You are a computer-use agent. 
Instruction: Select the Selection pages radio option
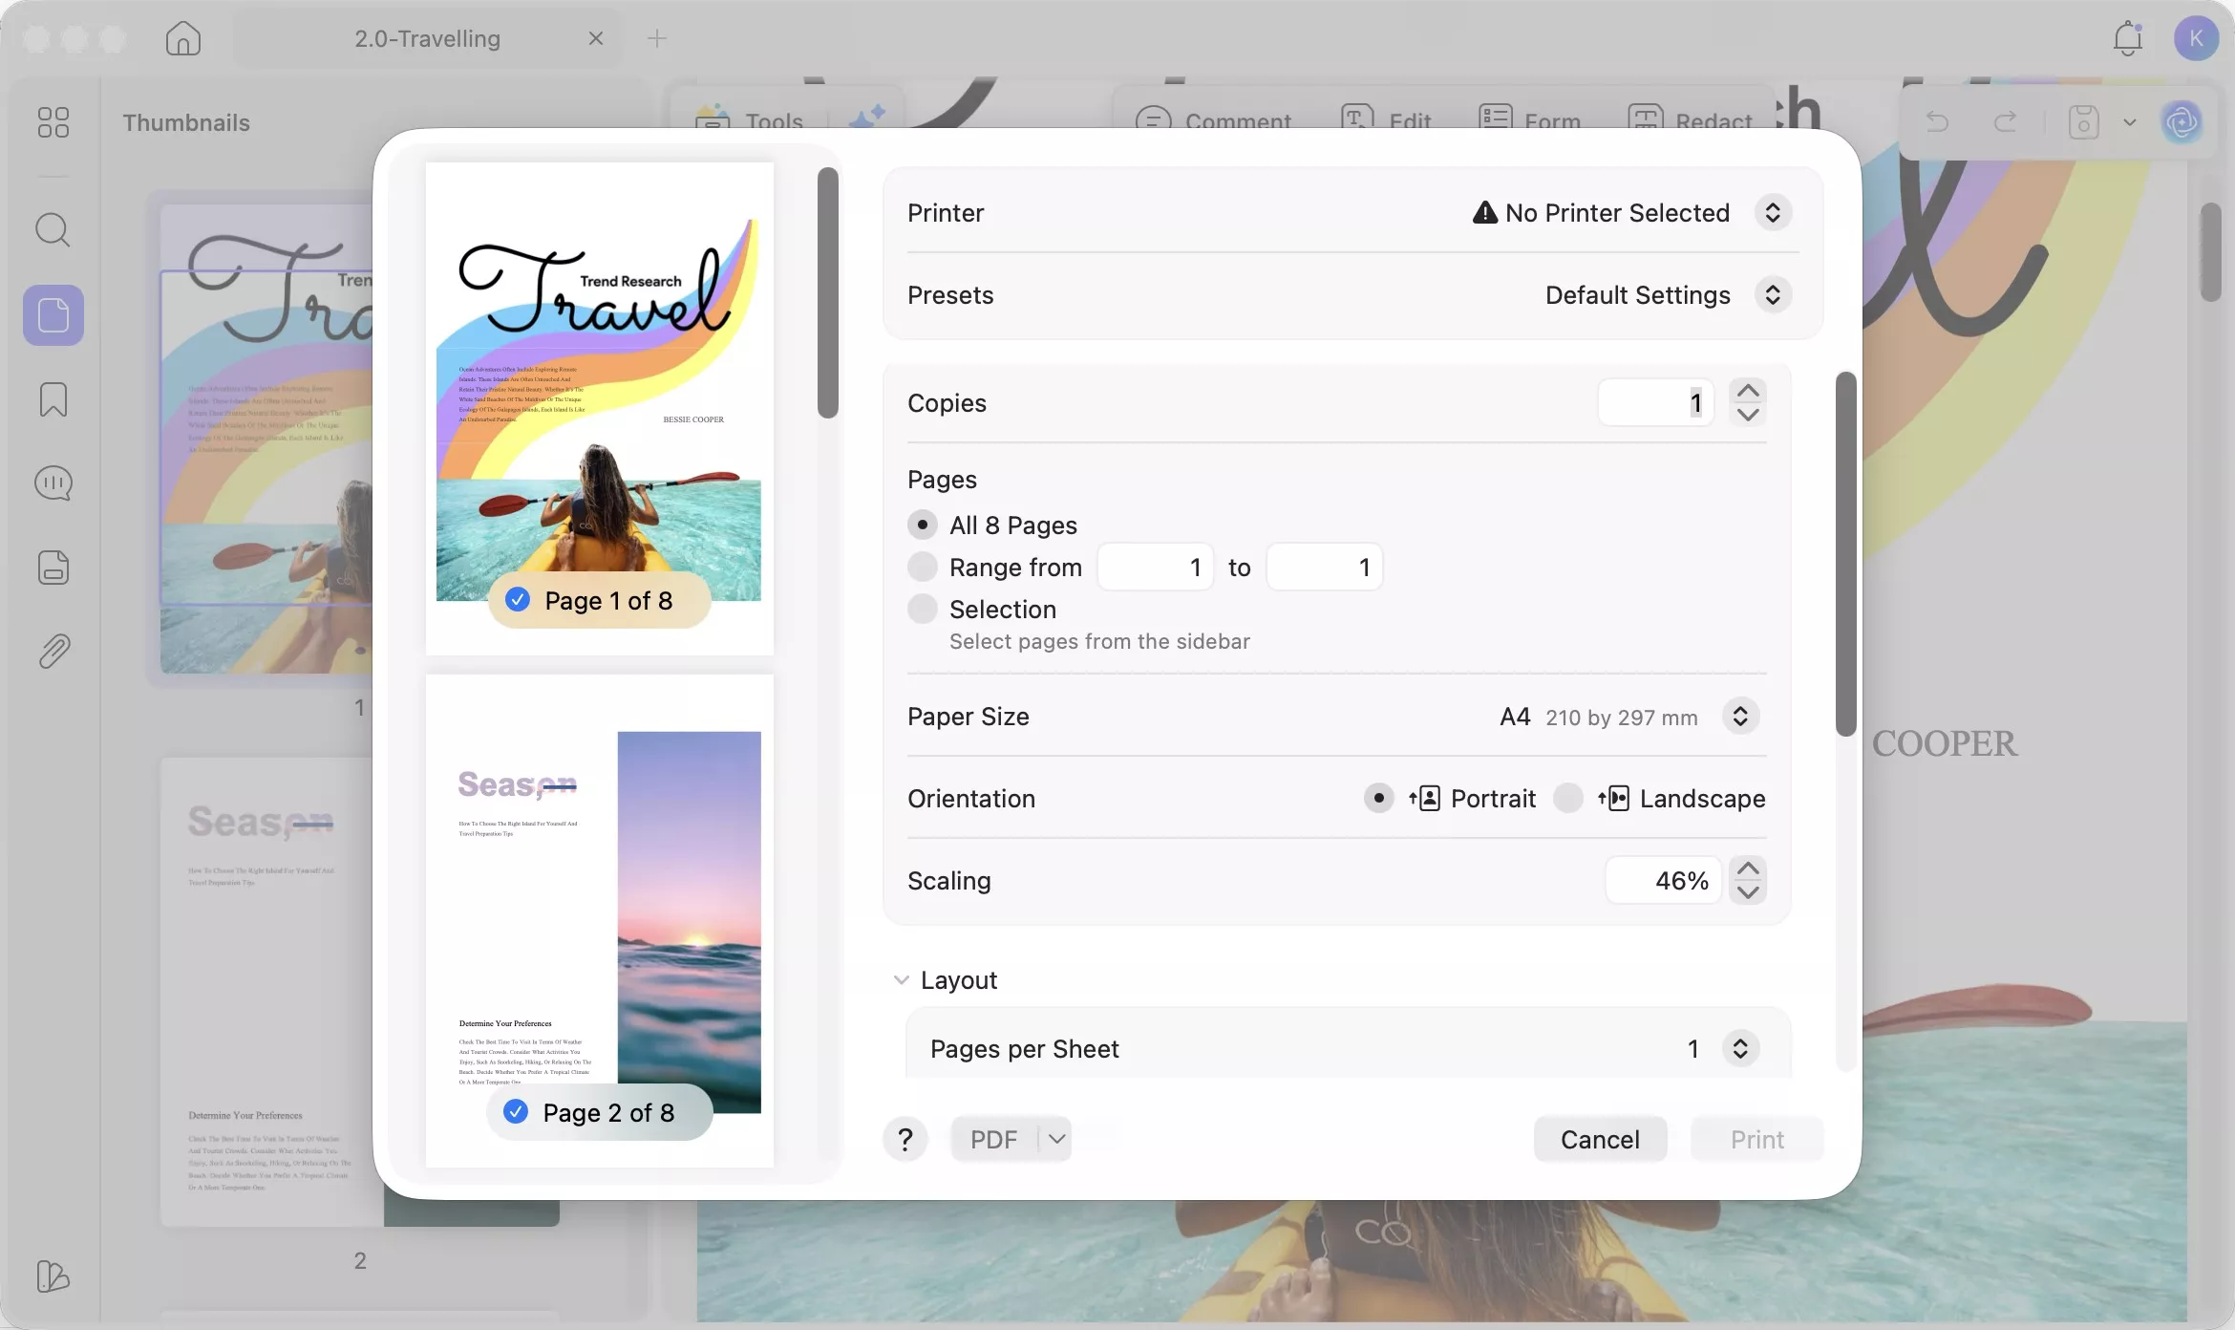[x=922, y=609]
